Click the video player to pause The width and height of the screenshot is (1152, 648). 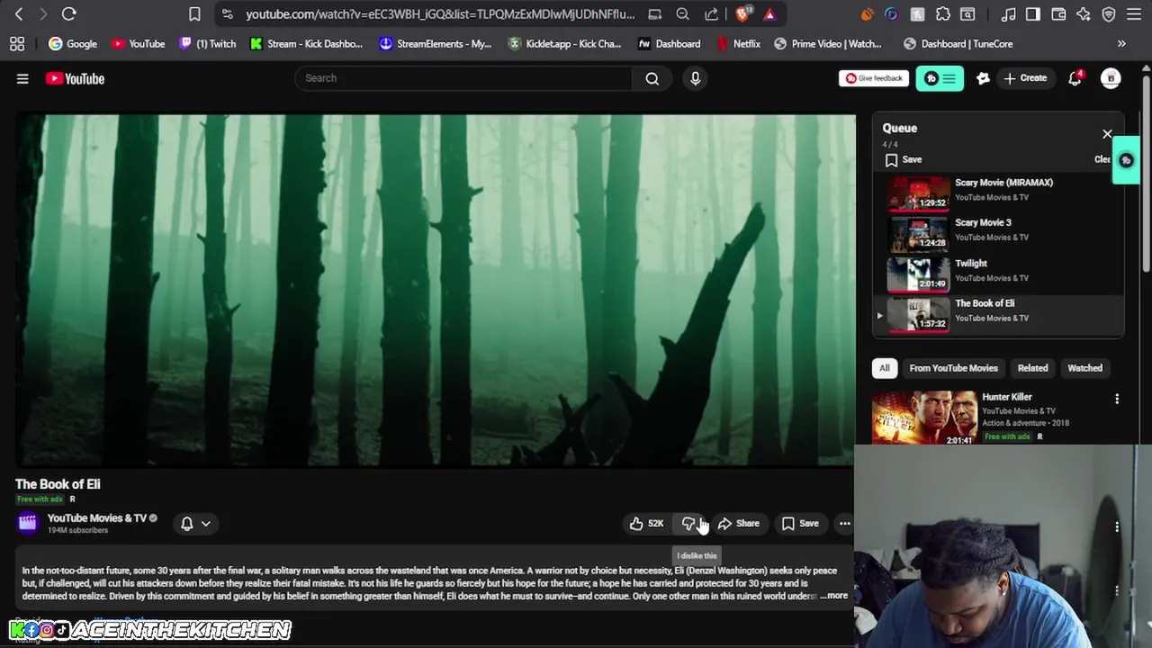(436, 290)
